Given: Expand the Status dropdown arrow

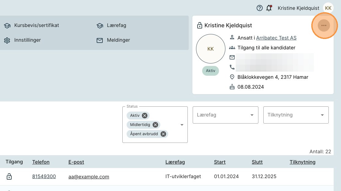Looking at the screenshot, I should coord(182,125).
